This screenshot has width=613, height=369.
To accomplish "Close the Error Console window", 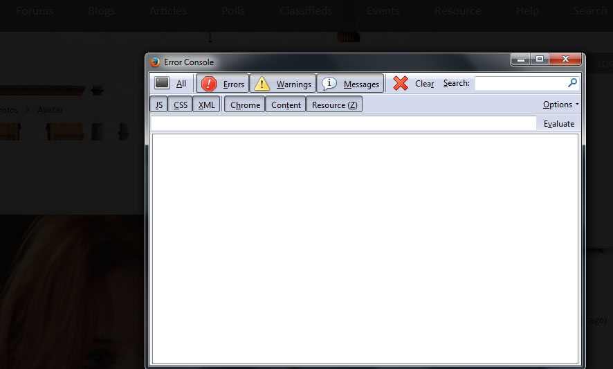I will pos(566,59).
